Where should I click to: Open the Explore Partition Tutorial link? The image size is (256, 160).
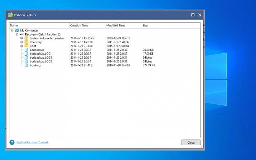coord(32,142)
